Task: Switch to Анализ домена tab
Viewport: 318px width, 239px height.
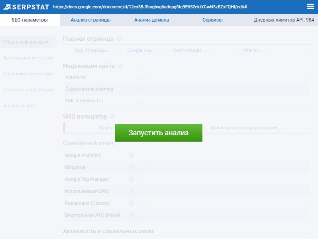Action: pos(151,20)
